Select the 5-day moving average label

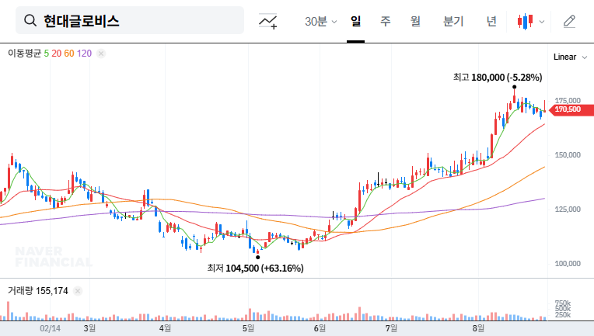point(46,54)
